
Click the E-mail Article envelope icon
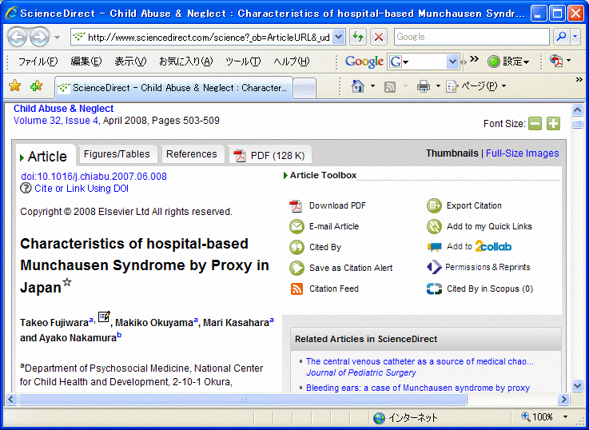coord(296,226)
